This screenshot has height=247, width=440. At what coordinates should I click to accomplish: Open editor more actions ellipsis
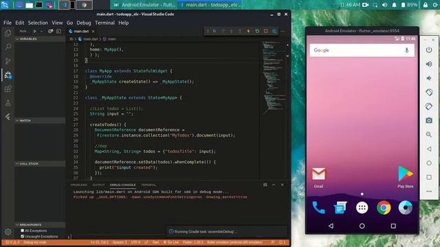click(x=283, y=31)
